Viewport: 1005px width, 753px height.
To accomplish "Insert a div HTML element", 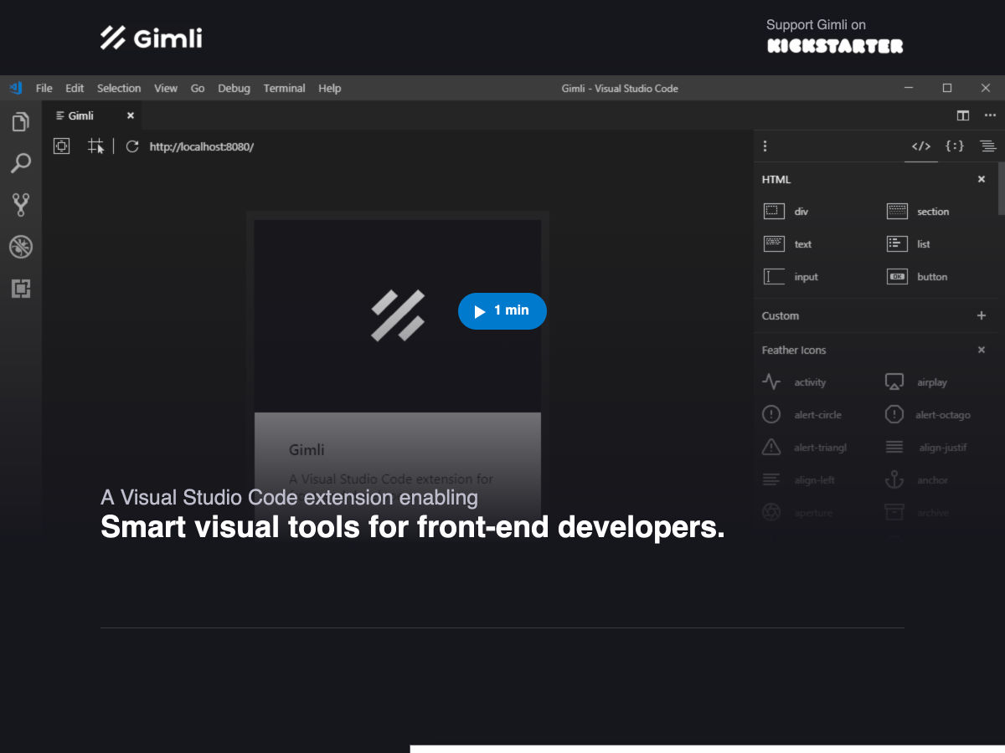I will click(786, 212).
